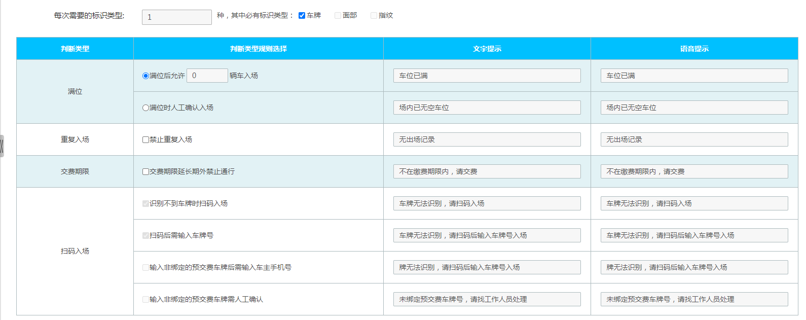Toggle 扫码后需输入车牌号 checkbox

[x=145, y=236]
